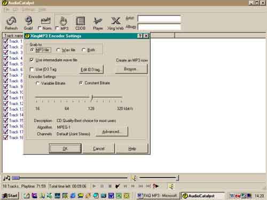
Task: Click the Album input field
Action: point(159,27)
